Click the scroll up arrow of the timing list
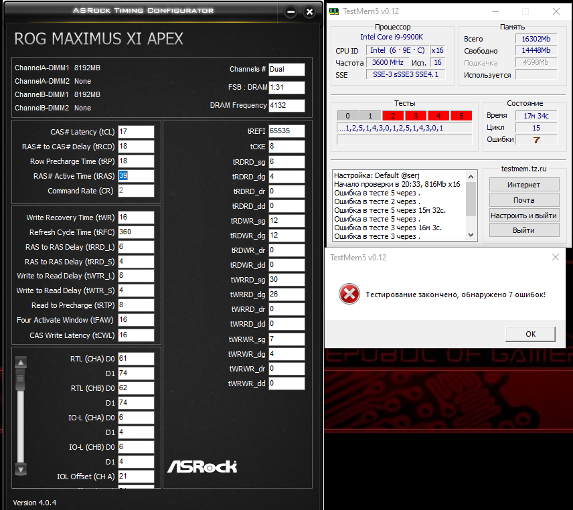The height and width of the screenshot is (510, 573). click(x=21, y=362)
